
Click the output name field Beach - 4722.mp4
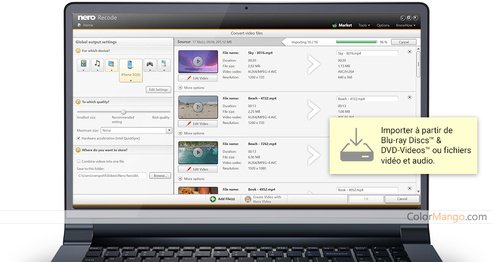point(367,99)
